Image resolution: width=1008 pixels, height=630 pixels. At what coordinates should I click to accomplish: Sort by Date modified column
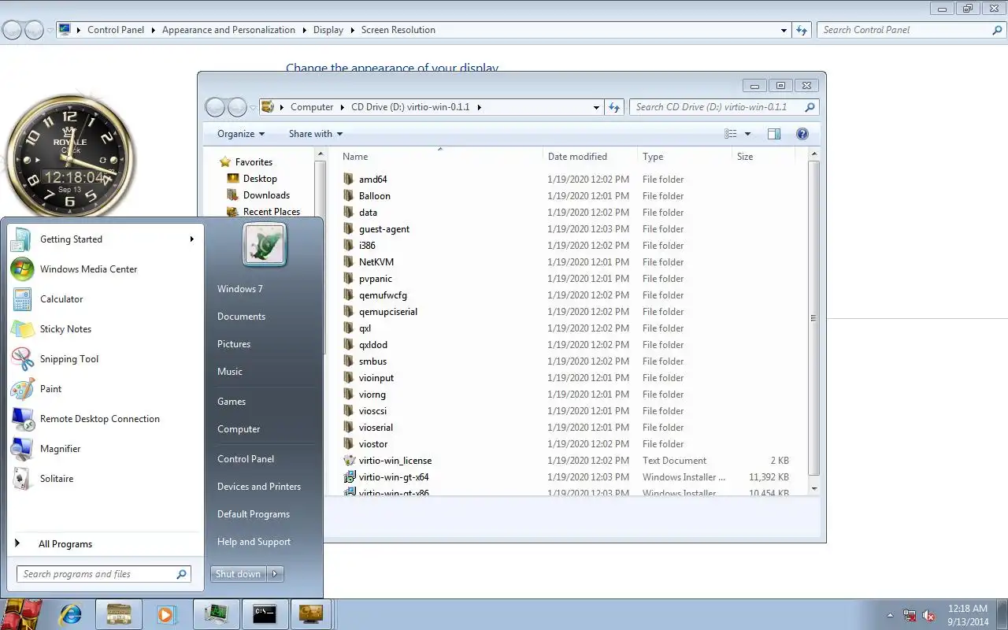coord(590,157)
